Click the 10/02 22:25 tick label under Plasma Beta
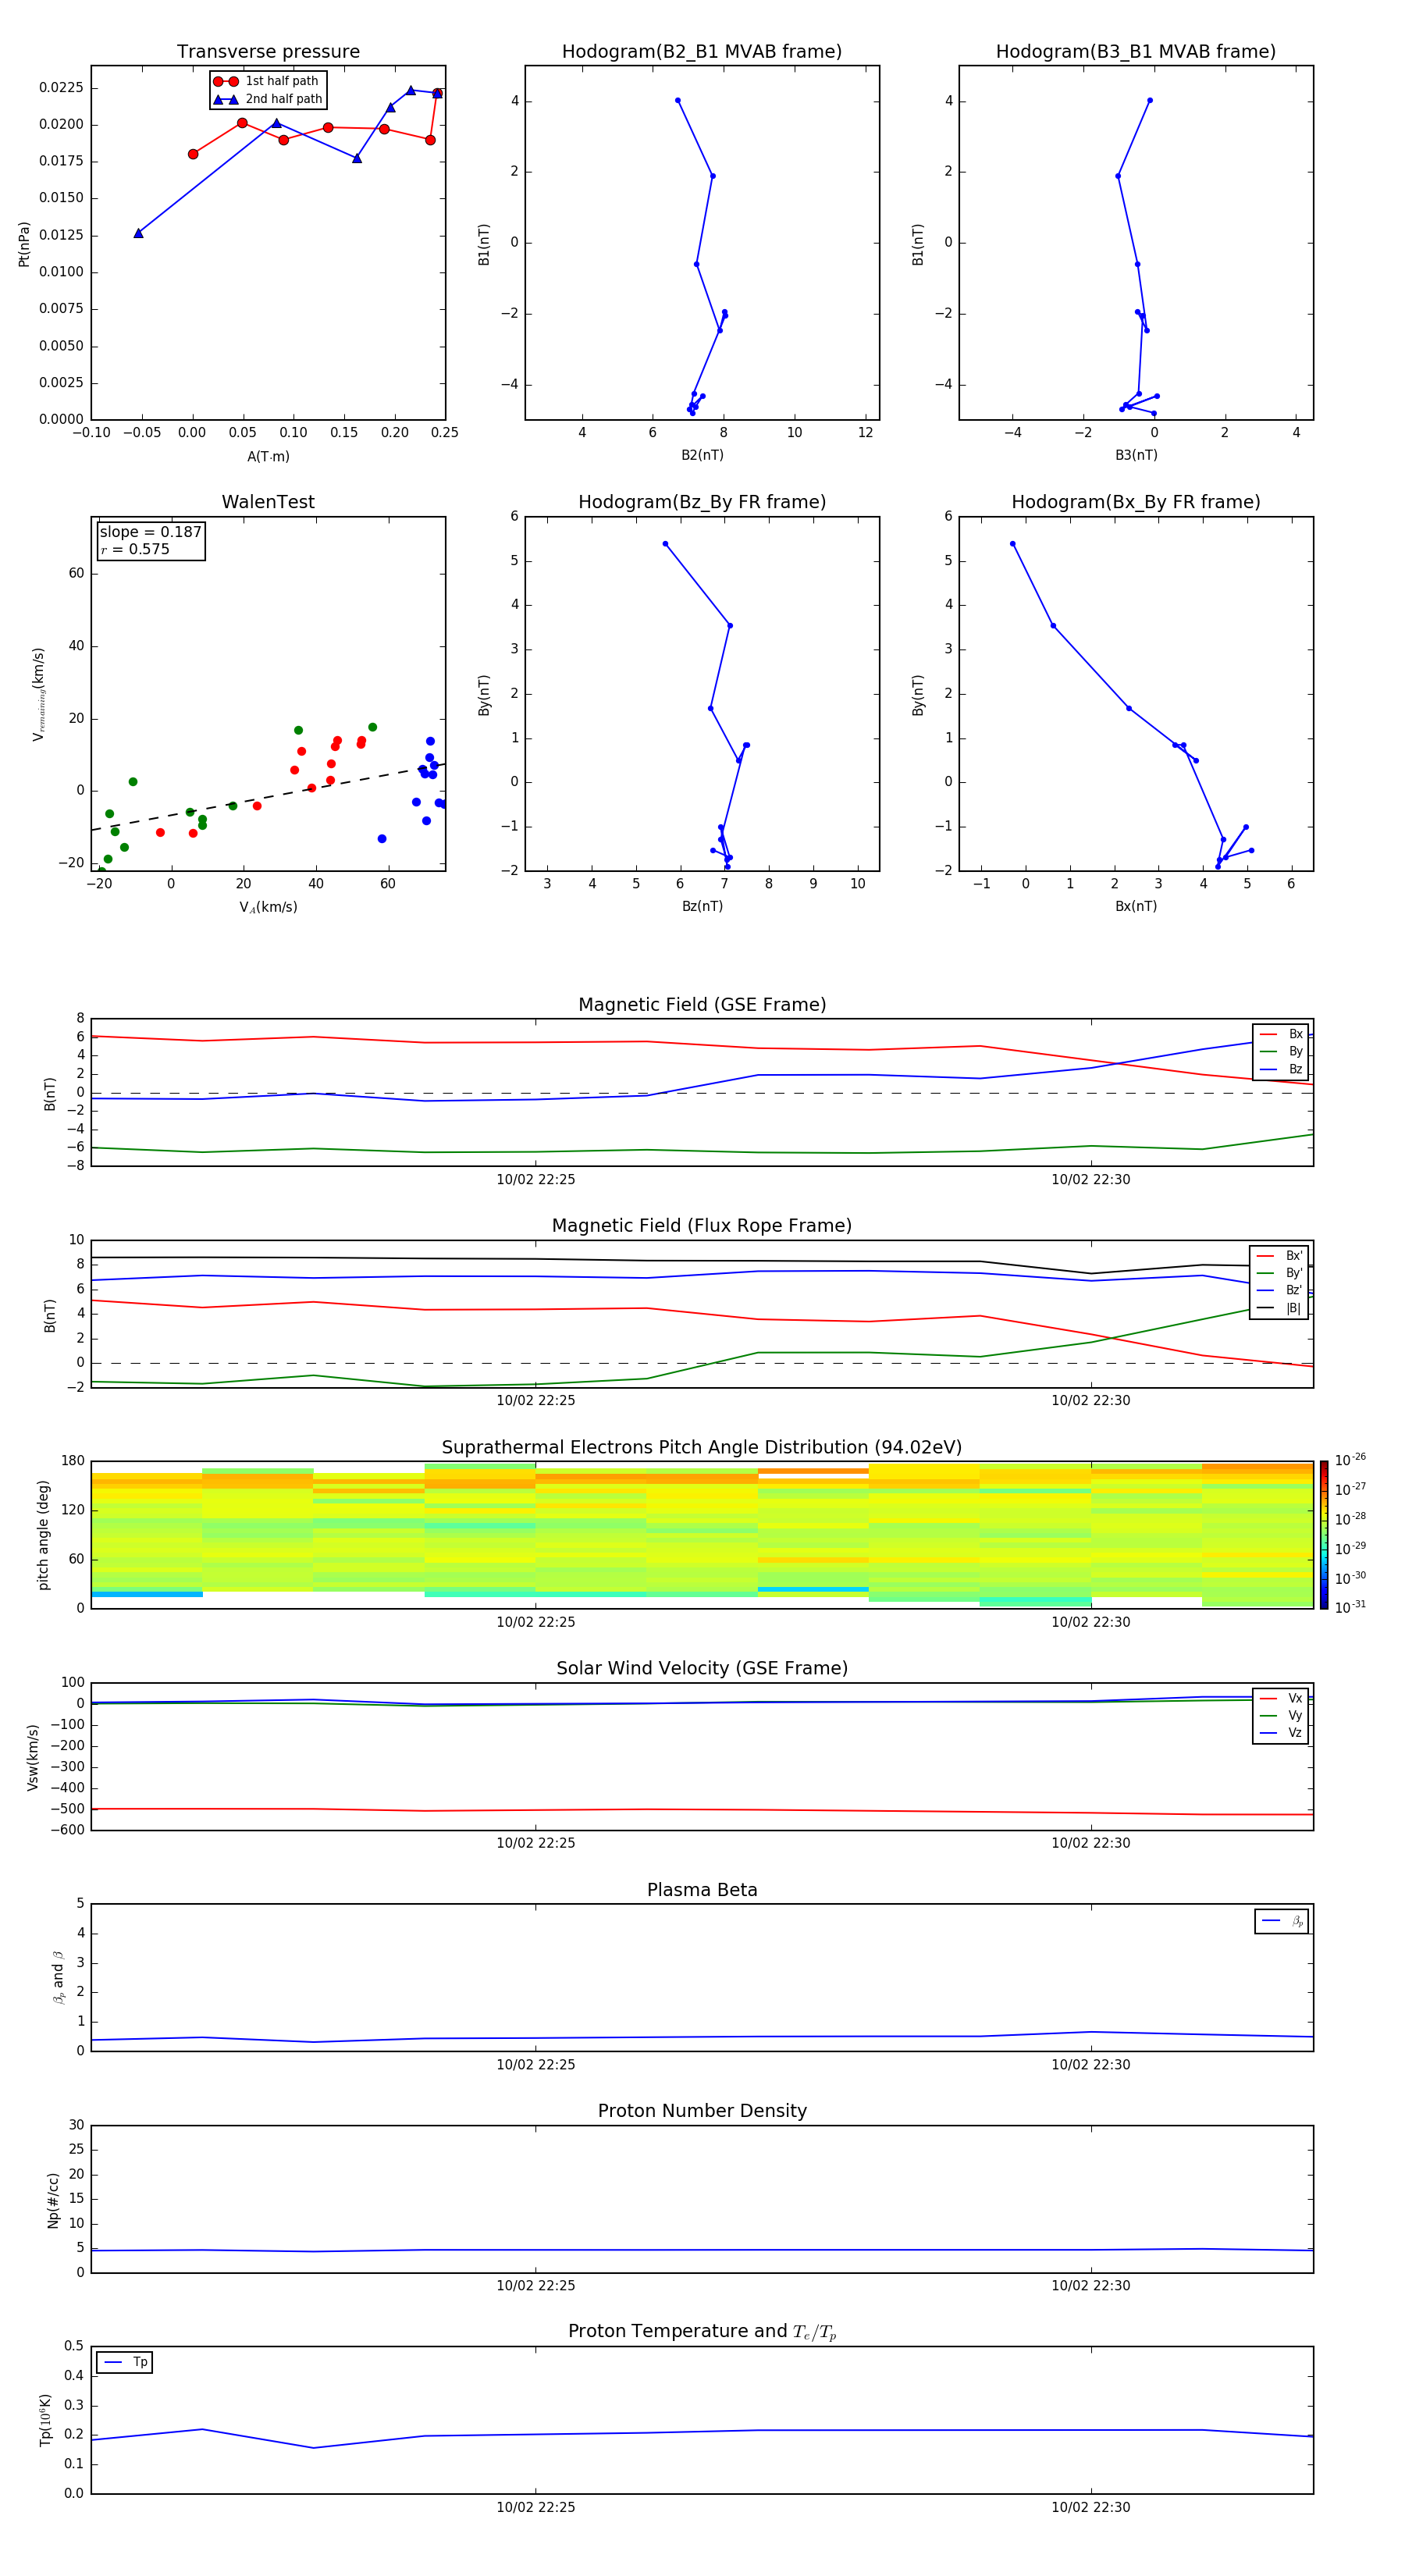 (x=536, y=2065)
